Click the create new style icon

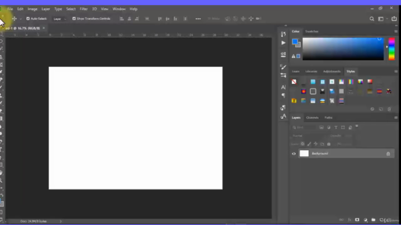point(381,109)
